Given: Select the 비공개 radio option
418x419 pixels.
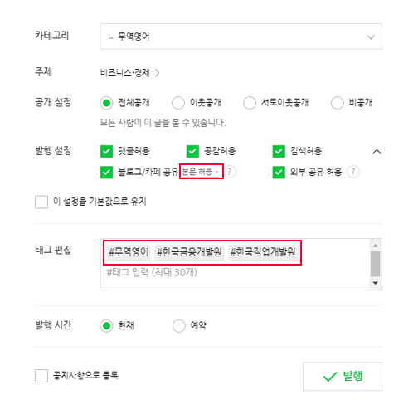Looking at the screenshot, I should tap(338, 103).
